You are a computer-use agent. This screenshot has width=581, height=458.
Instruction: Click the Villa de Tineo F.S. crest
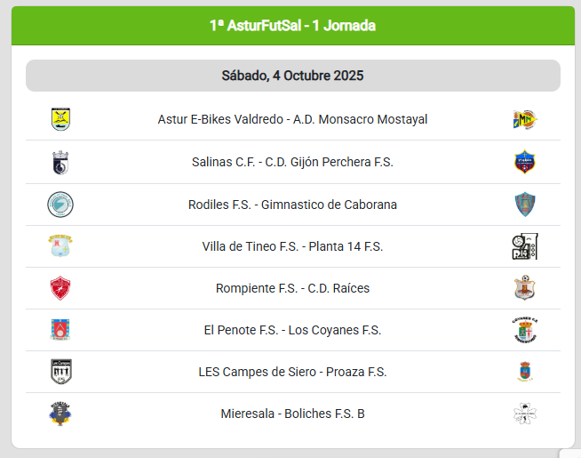point(60,246)
